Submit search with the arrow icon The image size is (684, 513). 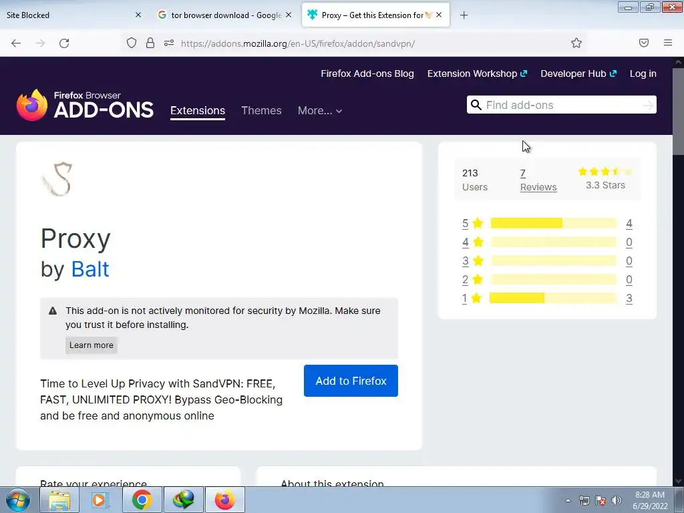click(648, 105)
